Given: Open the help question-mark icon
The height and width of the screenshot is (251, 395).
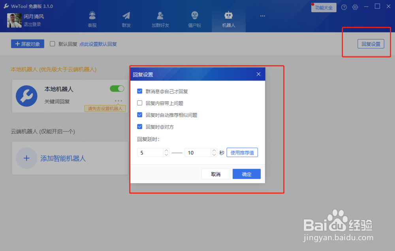Looking at the screenshot, I should (343, 7).
